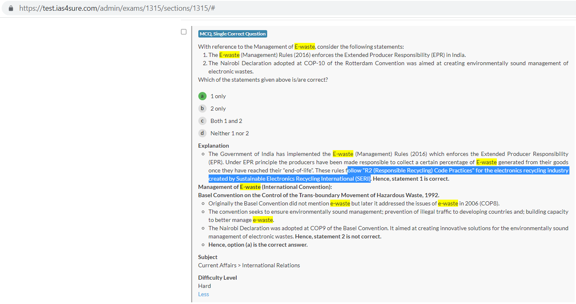Collapse the explanation using the 'Less' link
Viewport: 576px width, 304px height.
[203, 294]
